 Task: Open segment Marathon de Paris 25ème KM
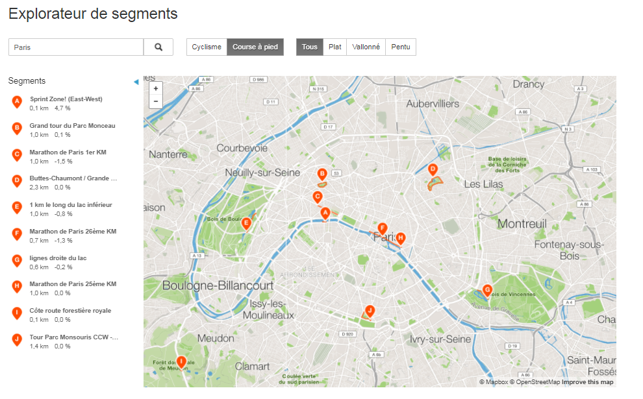(x=73, y=284)
